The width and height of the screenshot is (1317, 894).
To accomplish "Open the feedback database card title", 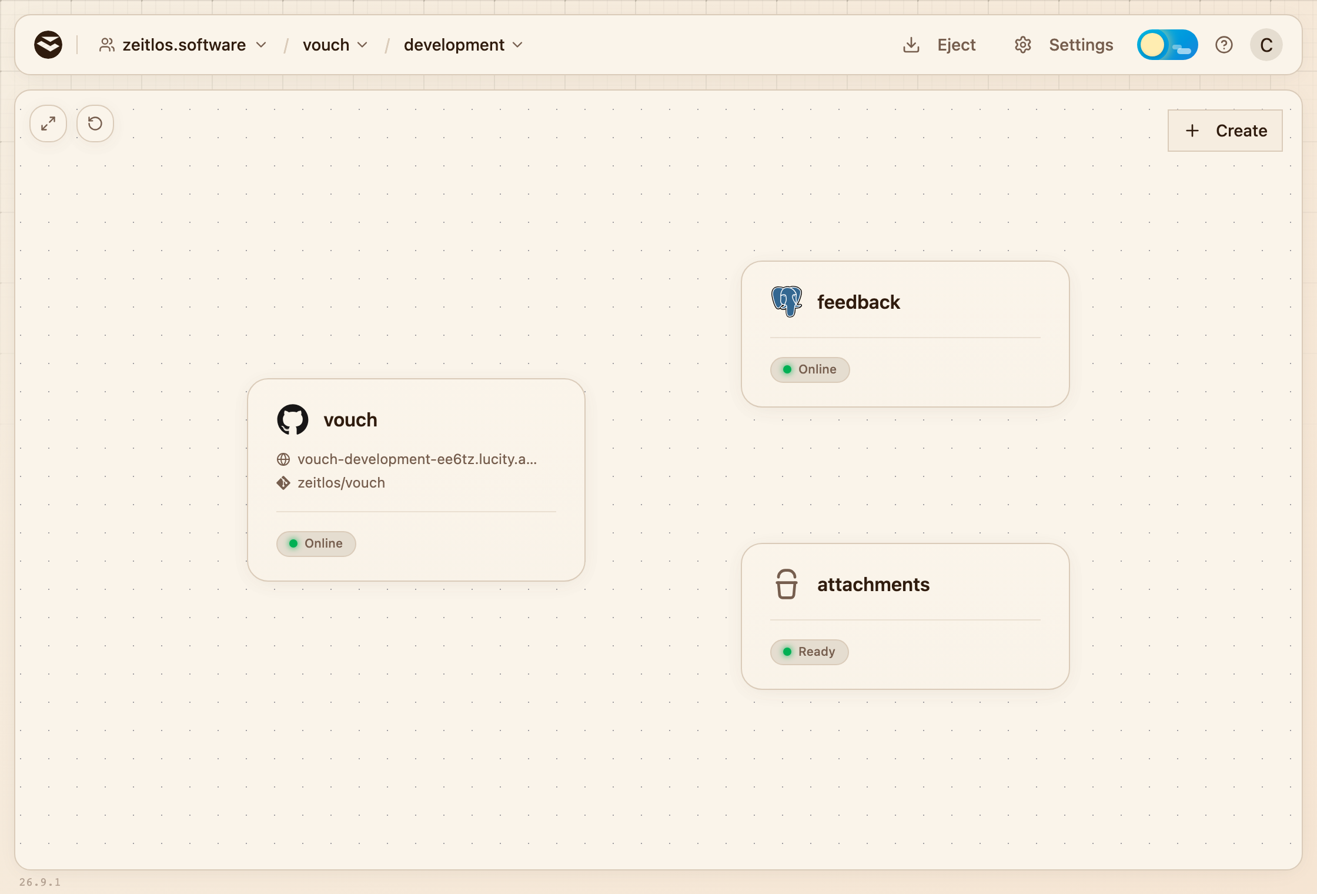I will [x=858, y=302].
